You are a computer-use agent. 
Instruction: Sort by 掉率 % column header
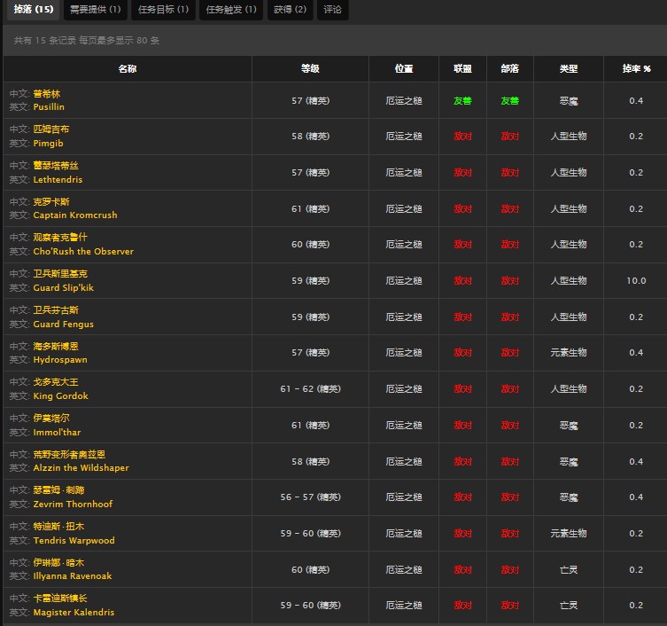635,68
